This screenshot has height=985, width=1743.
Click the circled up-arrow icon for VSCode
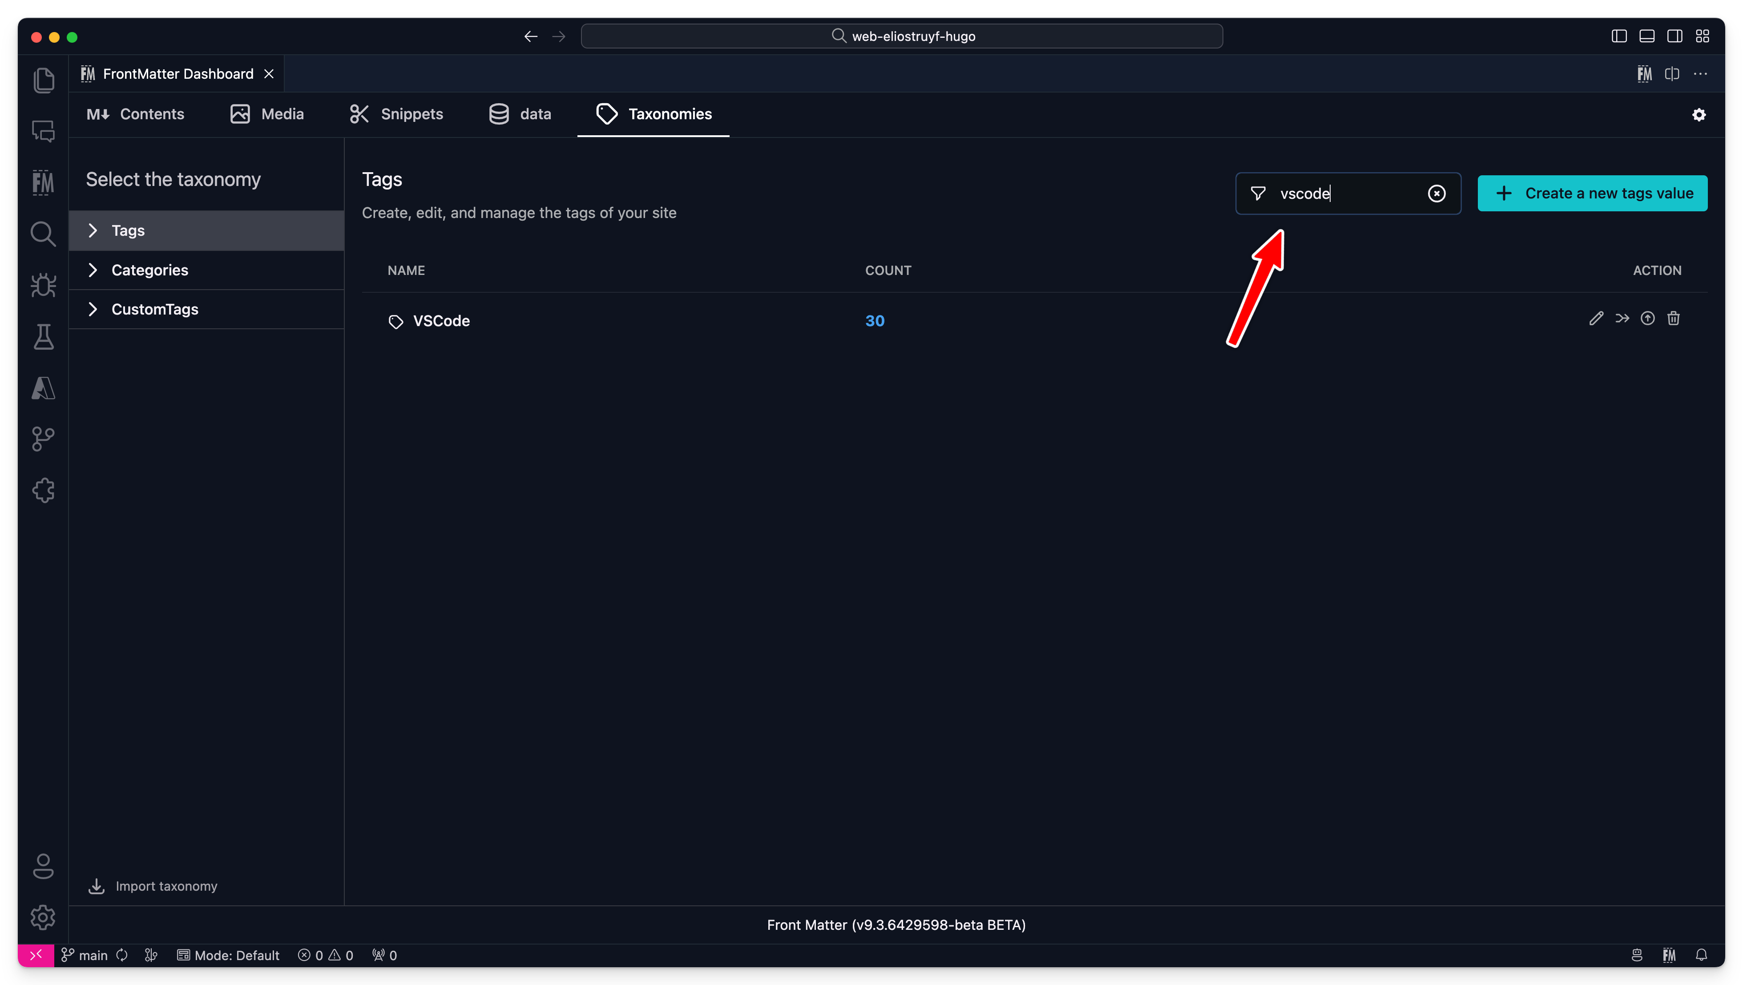pos(1648,318)
